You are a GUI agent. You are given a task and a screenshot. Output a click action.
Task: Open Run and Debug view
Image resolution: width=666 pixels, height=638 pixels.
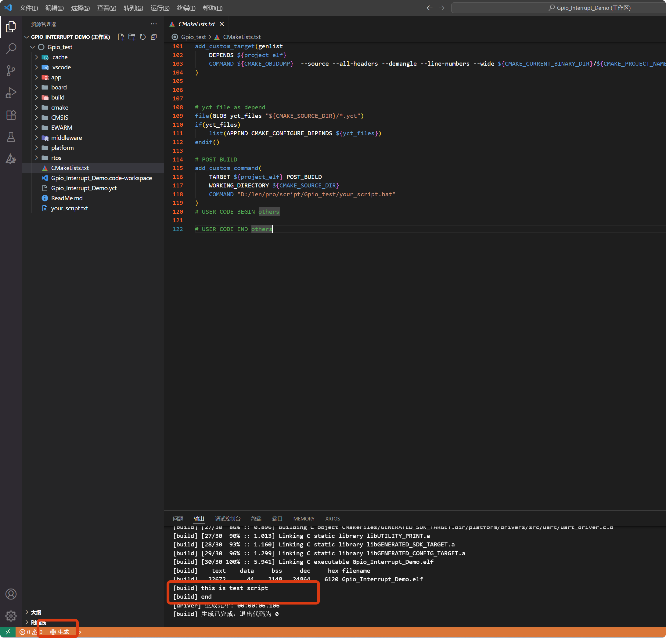(11, 93)
